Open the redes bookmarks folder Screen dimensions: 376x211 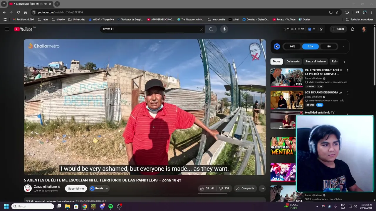(43, 19)
